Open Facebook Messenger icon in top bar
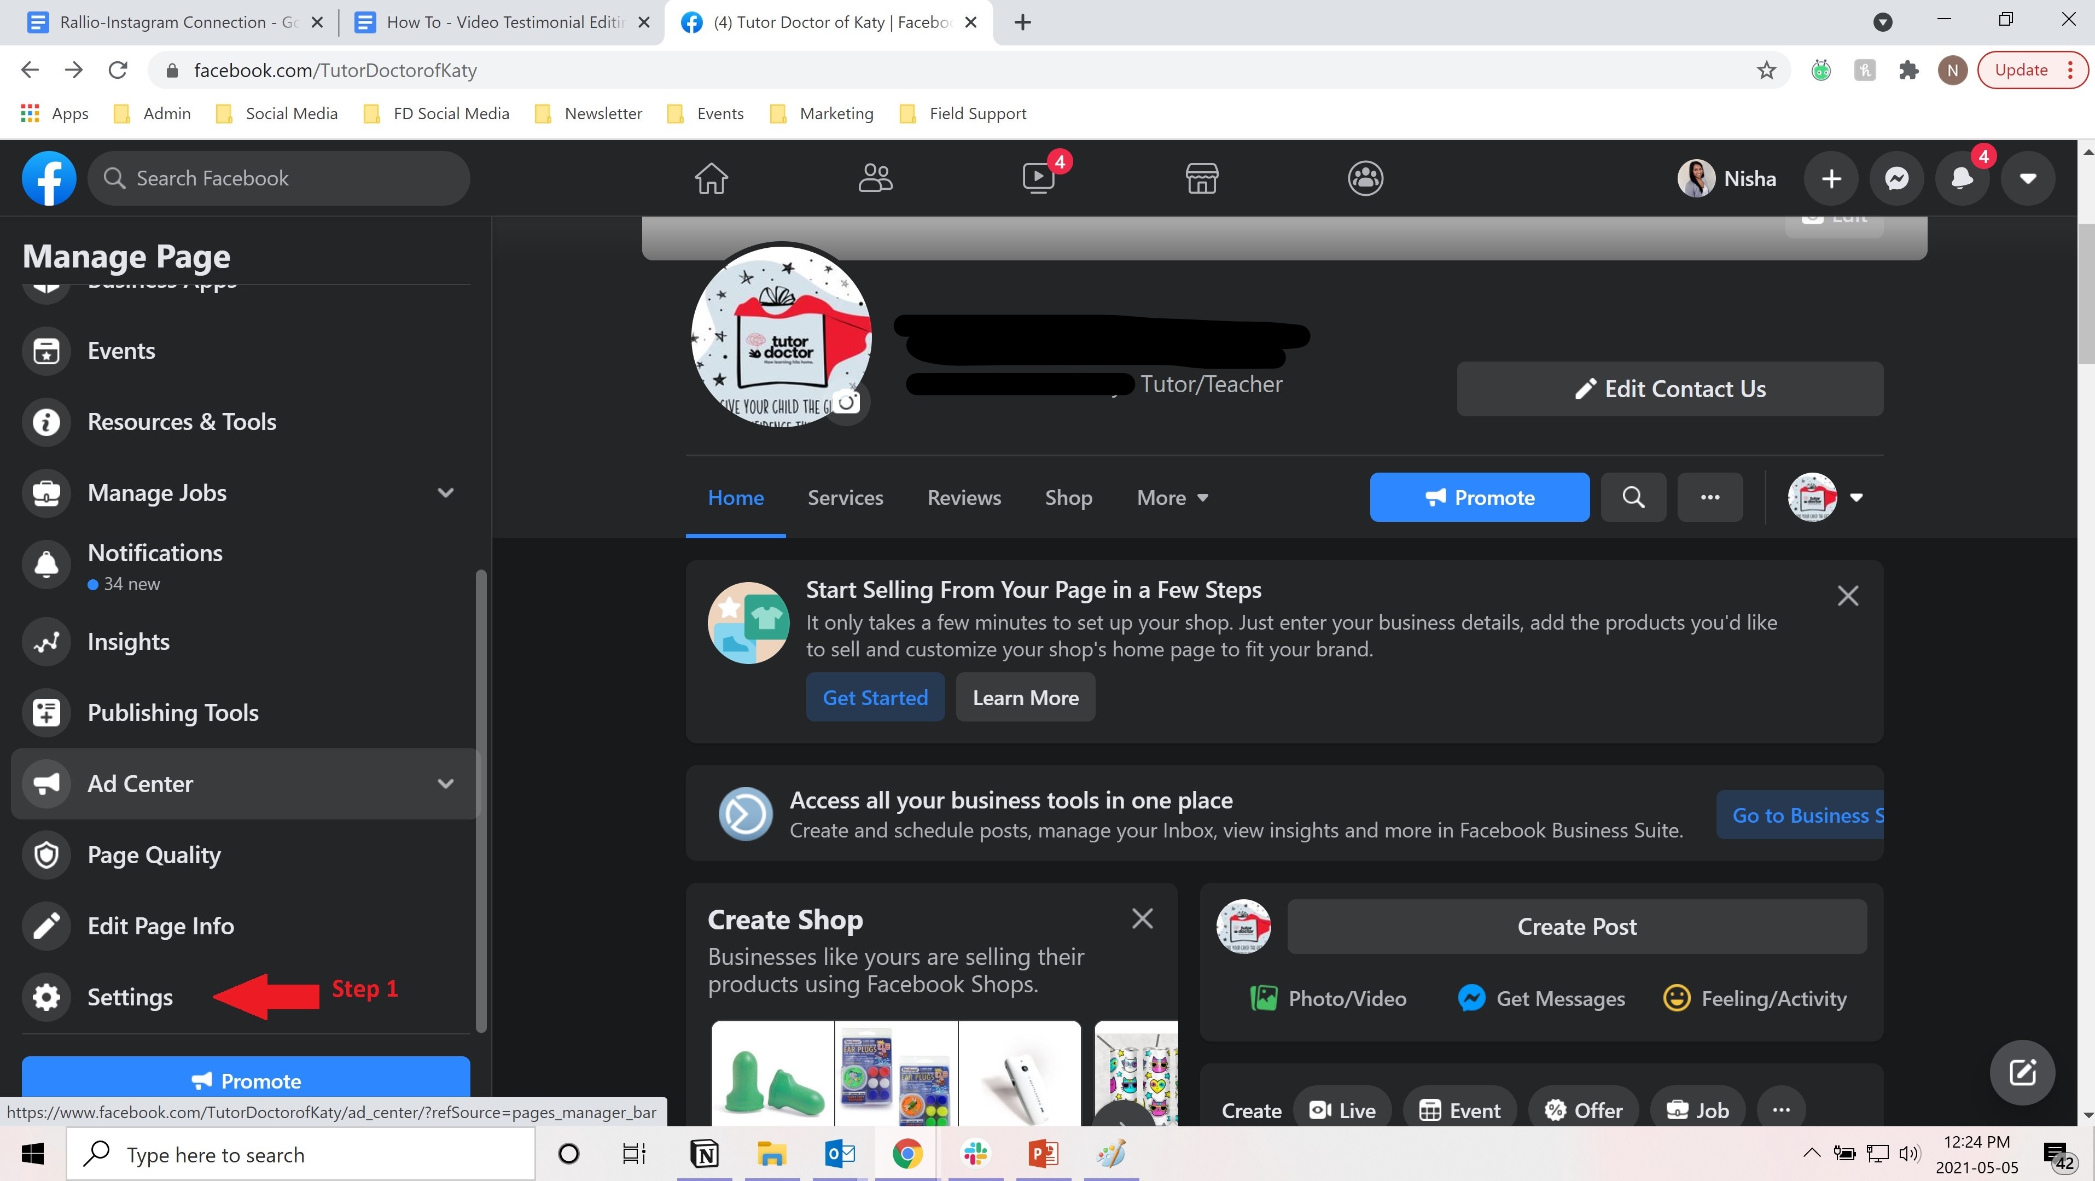Image resolution: width=2095 pixels, height=1181 pixels. coord(1896,178)
